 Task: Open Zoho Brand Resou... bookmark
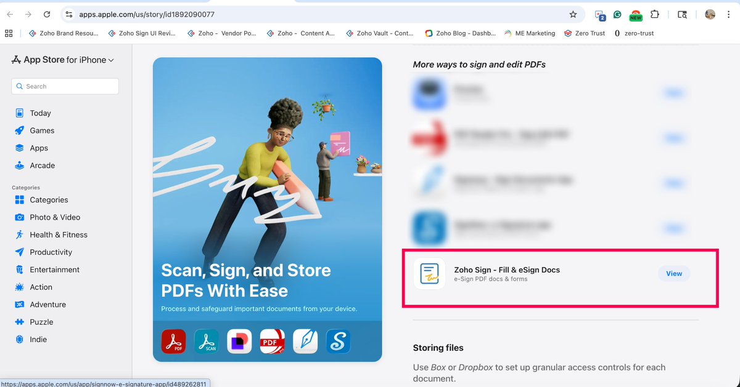[x=63, y=33]
